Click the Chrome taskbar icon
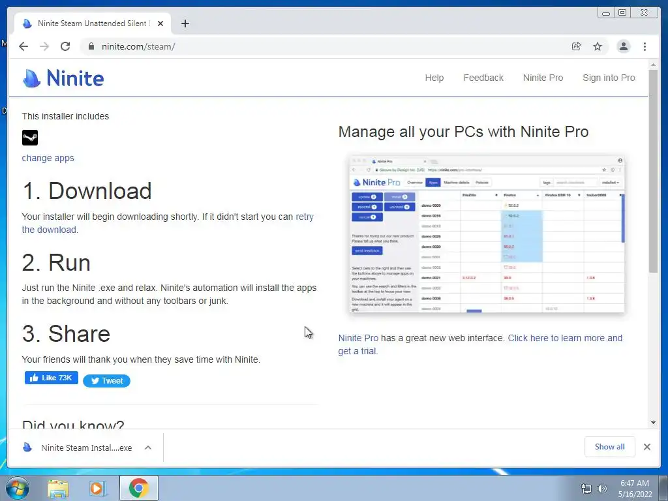 point(138,488)
